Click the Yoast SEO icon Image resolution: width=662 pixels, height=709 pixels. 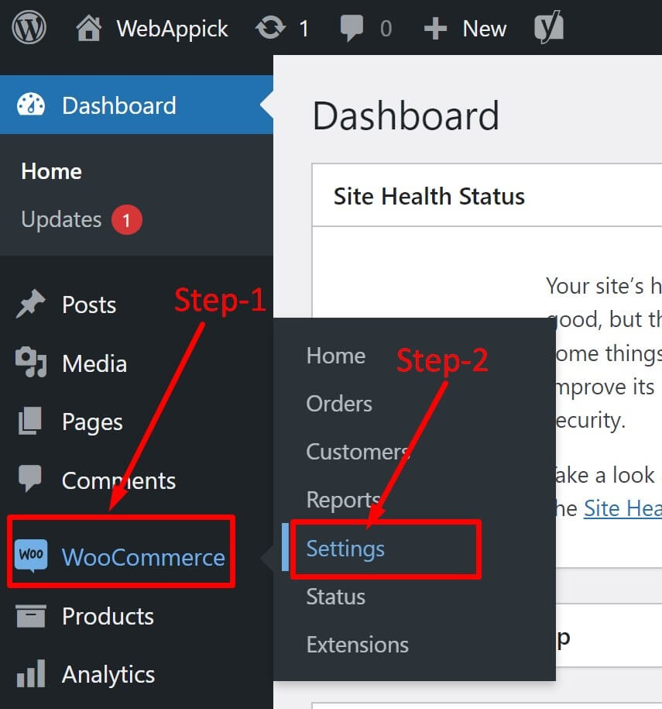pos(549,27)
